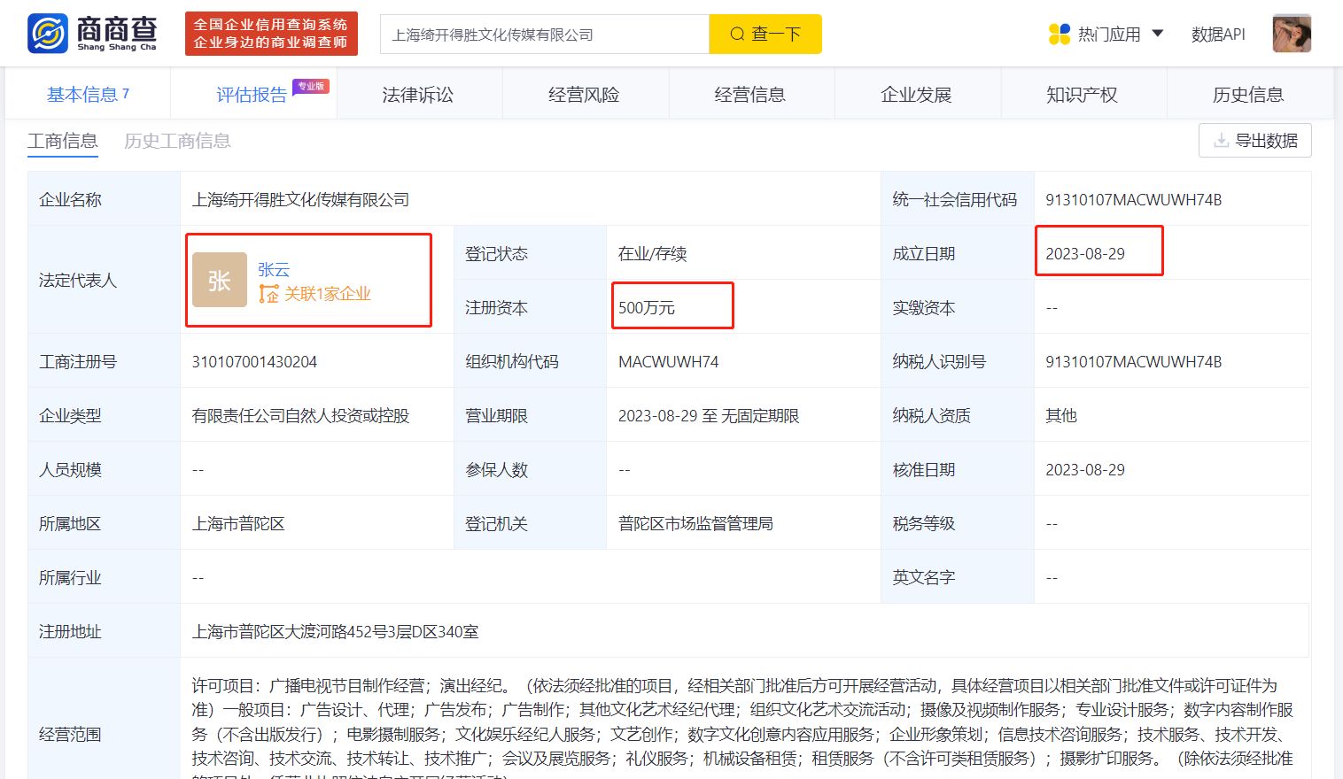1343x779 pixels.
Task: Click the 导出数据 button
Action: point(1254,141)
